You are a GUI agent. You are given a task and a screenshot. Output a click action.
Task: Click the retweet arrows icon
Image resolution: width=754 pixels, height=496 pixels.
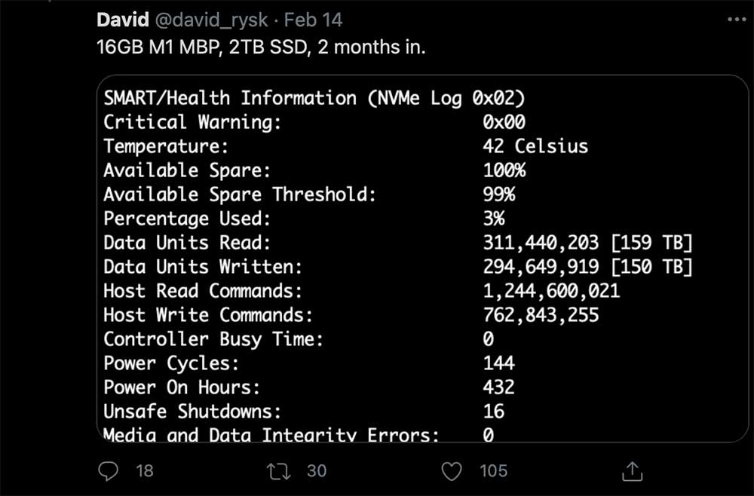pos(280,471)
